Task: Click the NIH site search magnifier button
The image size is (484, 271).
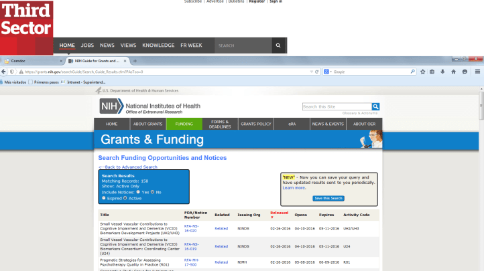Action: point(376,106)
